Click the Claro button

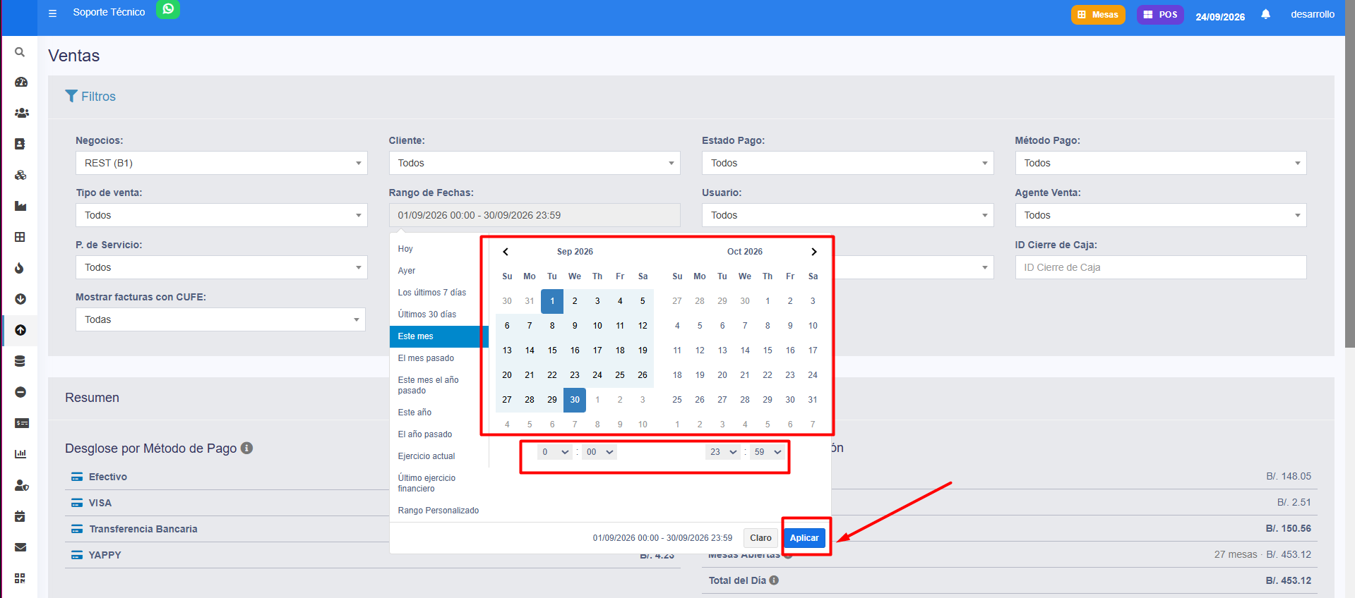tap(760, 538)
